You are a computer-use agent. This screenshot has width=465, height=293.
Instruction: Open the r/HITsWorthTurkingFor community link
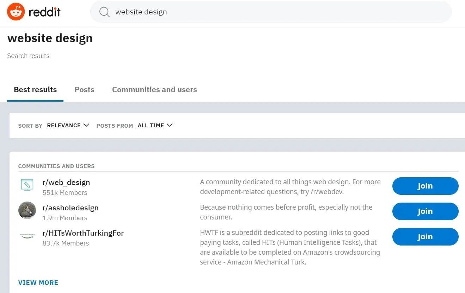coord(83,233)
